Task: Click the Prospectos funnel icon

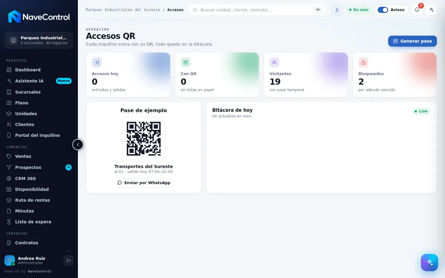Action: [x=9, y=168]
